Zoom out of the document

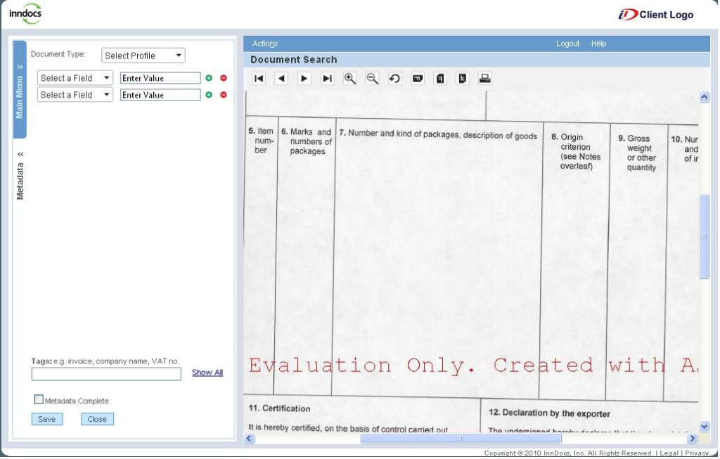[373, 79]
